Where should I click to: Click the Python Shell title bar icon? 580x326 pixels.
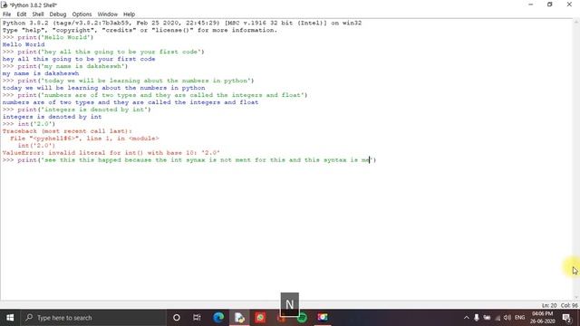pyautogui.click(x=5, y=5)
